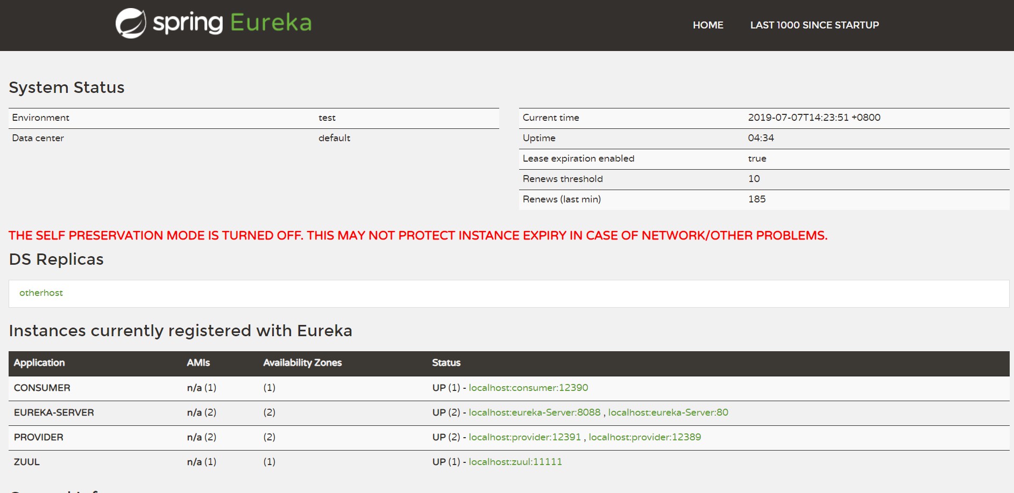Select availability zones cell of EUREKA-SERVER row

pyautogui.click(x=270, y=412)
